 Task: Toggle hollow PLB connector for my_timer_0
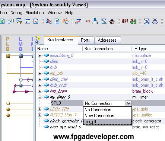pos(8,103)
